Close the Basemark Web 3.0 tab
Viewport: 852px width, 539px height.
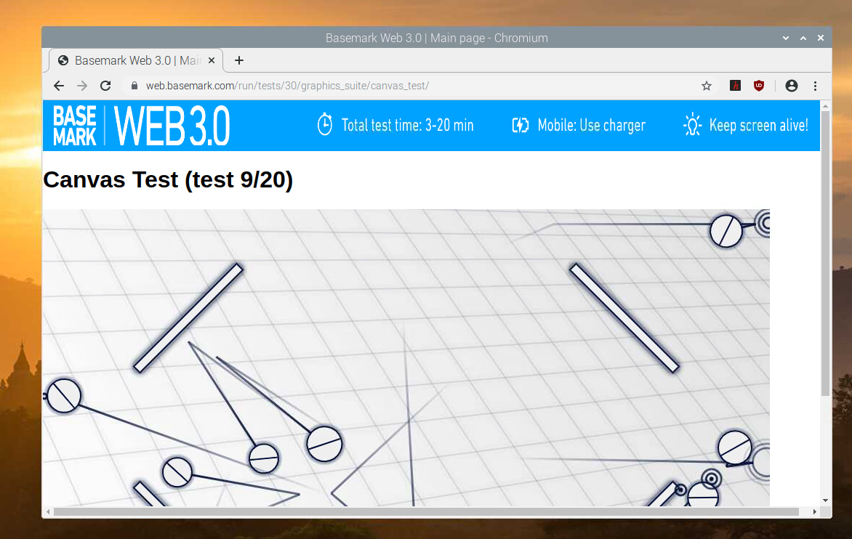[x=212, y=60]
